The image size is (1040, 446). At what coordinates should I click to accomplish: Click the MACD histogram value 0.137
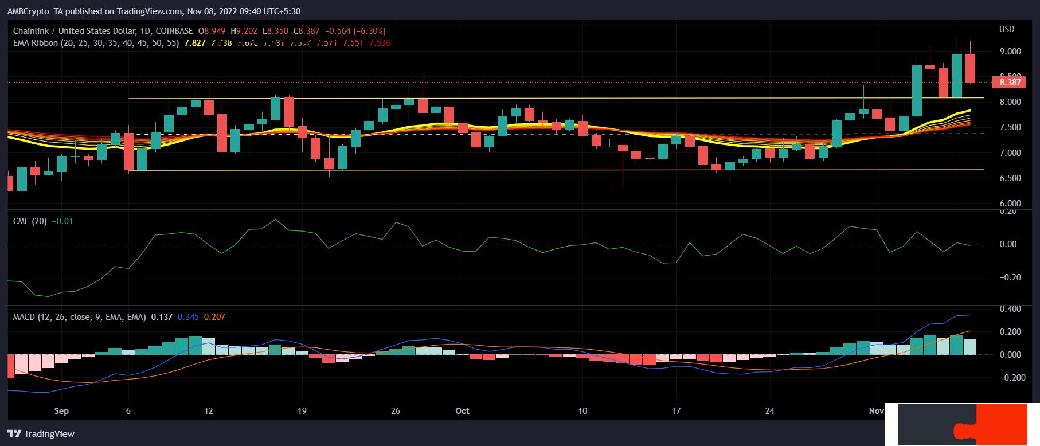[x=162, y=317]
